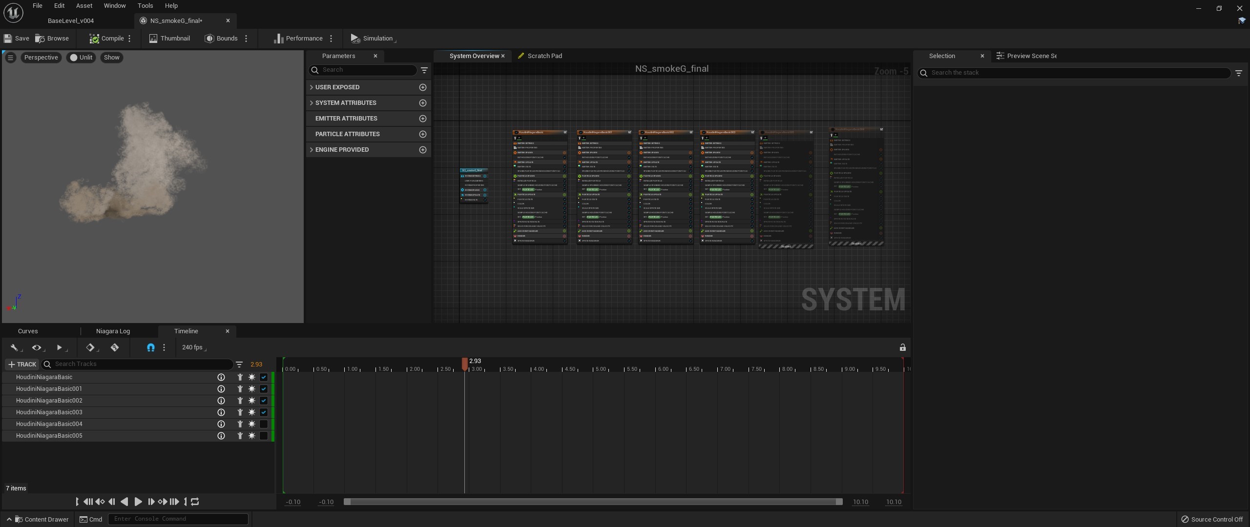1250x527 pixels.
Task: Click the Save asset icon
Action: [8, 39]
